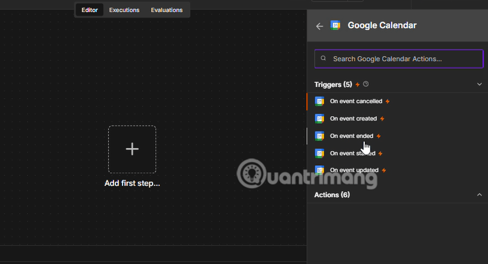Go back with the left arrow icon
The width and height of the screenshot is (488, 264).
[x=320, y=26]
